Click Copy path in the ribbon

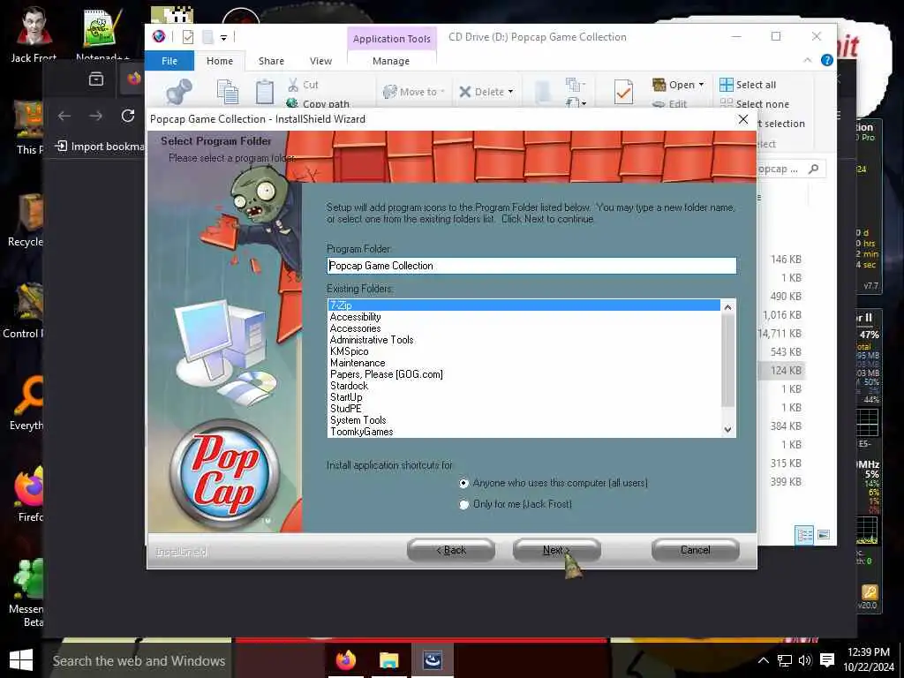[318, 104]
